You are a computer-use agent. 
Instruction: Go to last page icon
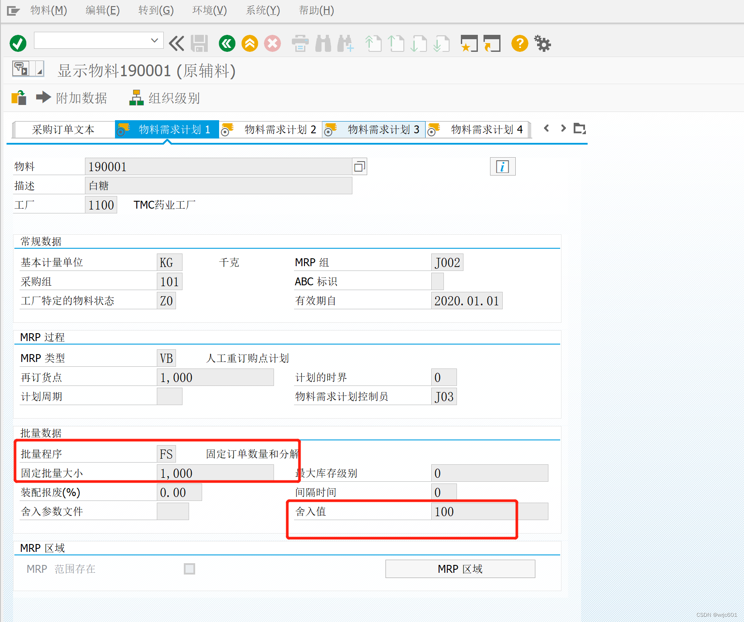pos(441,43)
